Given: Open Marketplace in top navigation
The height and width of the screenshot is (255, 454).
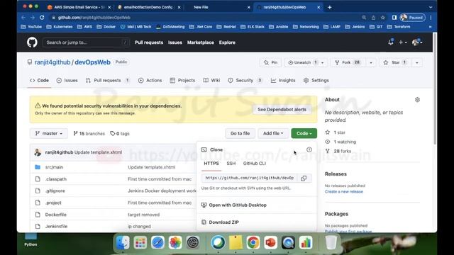Looking at the screenshot, I should (201, 42).
